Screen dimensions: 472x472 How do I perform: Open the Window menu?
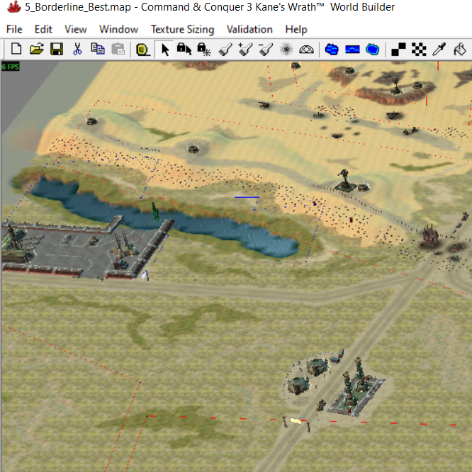pyautogui.click(x=118, y=29)
